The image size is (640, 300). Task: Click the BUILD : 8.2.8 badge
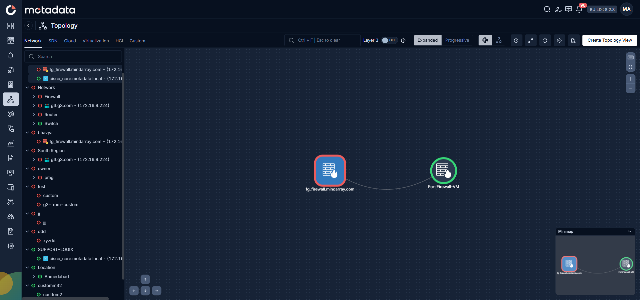(x=602, y=9)
